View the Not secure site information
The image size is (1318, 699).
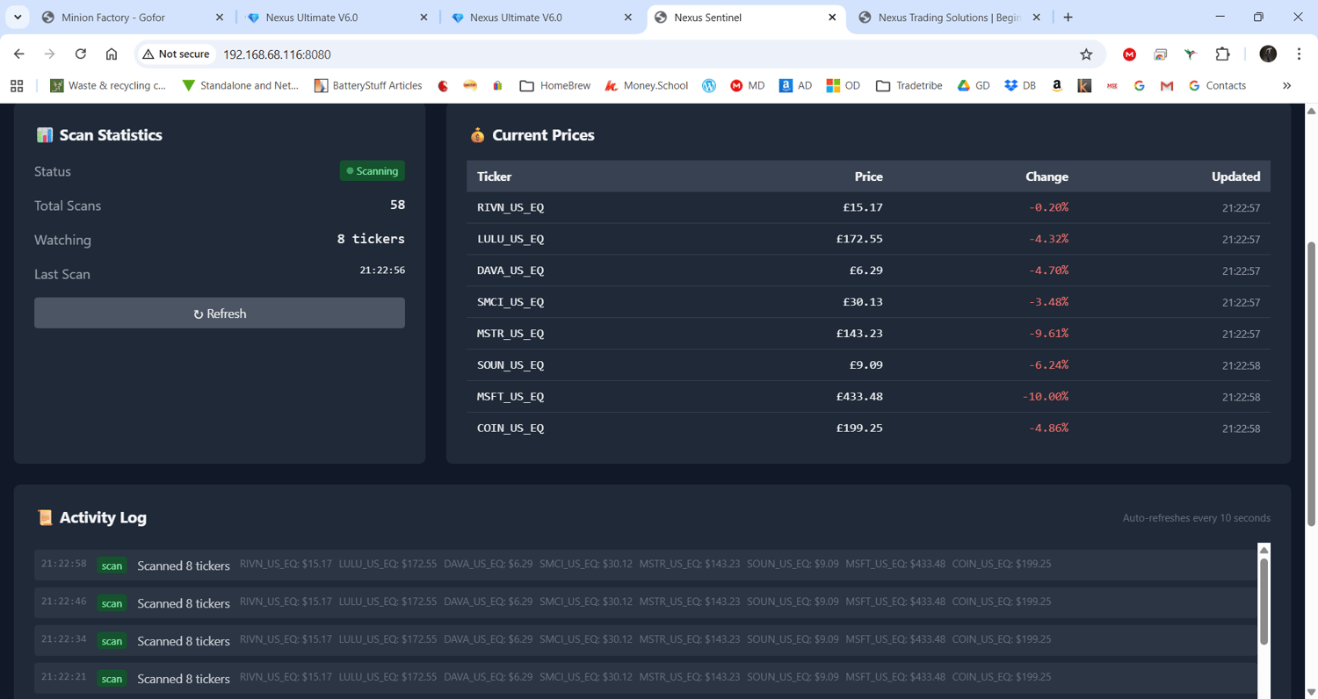click(x=176, y=54)
